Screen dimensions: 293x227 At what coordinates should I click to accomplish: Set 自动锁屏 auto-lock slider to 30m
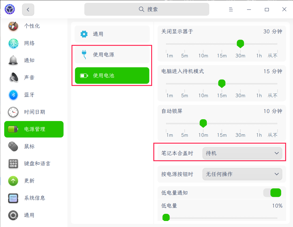click(240, 123)
